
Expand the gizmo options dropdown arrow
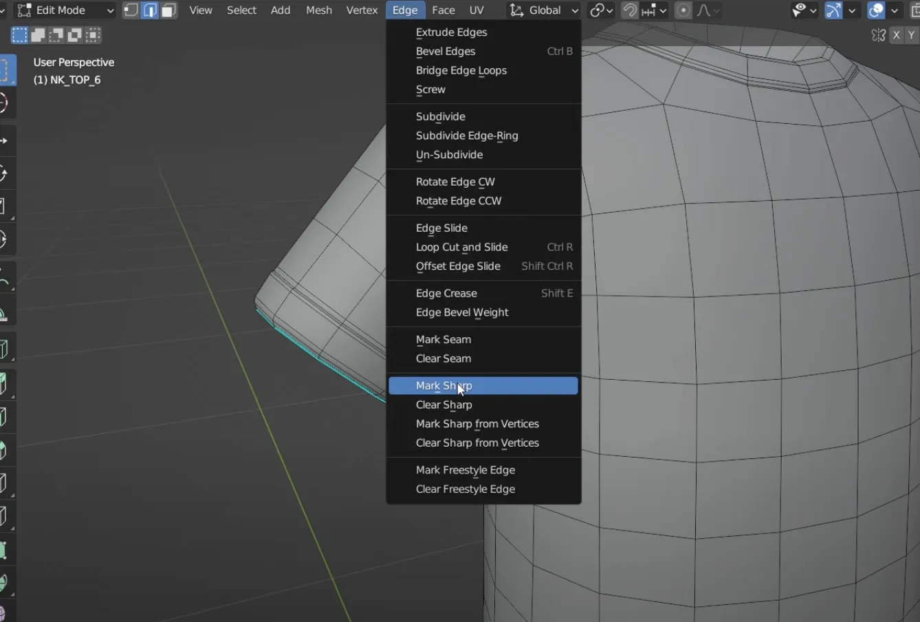(852, 10)
